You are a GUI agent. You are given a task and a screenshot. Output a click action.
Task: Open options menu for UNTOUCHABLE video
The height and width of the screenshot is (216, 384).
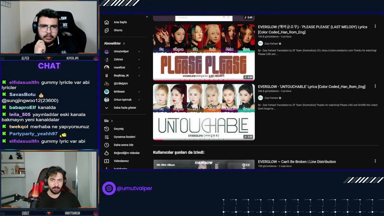[375, 86]
